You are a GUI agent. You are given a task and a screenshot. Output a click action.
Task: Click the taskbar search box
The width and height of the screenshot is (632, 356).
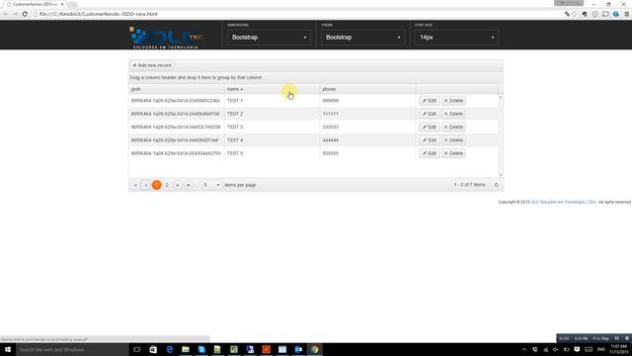(x=72, y=349)
